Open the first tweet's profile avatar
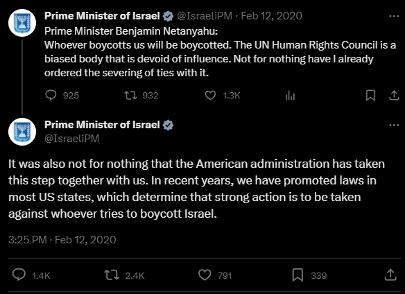405x294 pixels. point(22,23)
